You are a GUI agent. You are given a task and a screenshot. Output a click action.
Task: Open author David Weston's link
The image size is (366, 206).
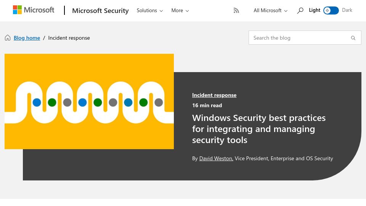coord(216,158)
